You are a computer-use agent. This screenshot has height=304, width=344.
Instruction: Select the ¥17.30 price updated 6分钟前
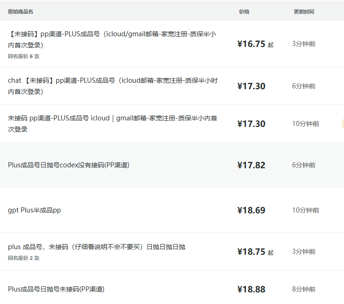click(x=251, y=86)
